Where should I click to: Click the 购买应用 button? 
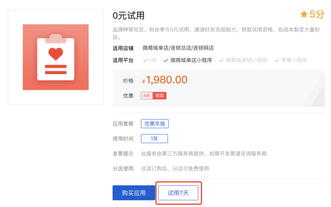(134, 193)
